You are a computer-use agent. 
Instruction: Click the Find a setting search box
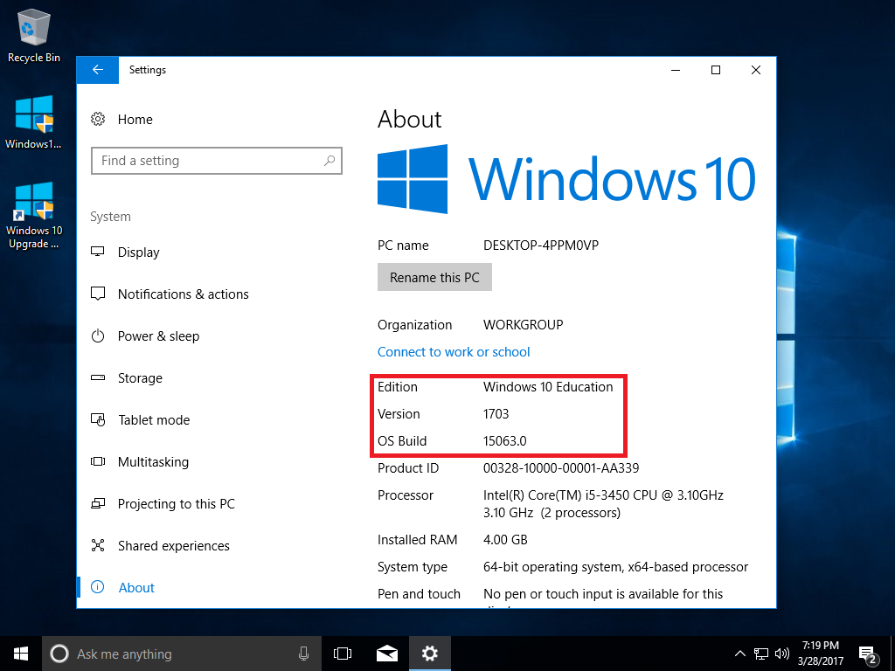point(205,161)
